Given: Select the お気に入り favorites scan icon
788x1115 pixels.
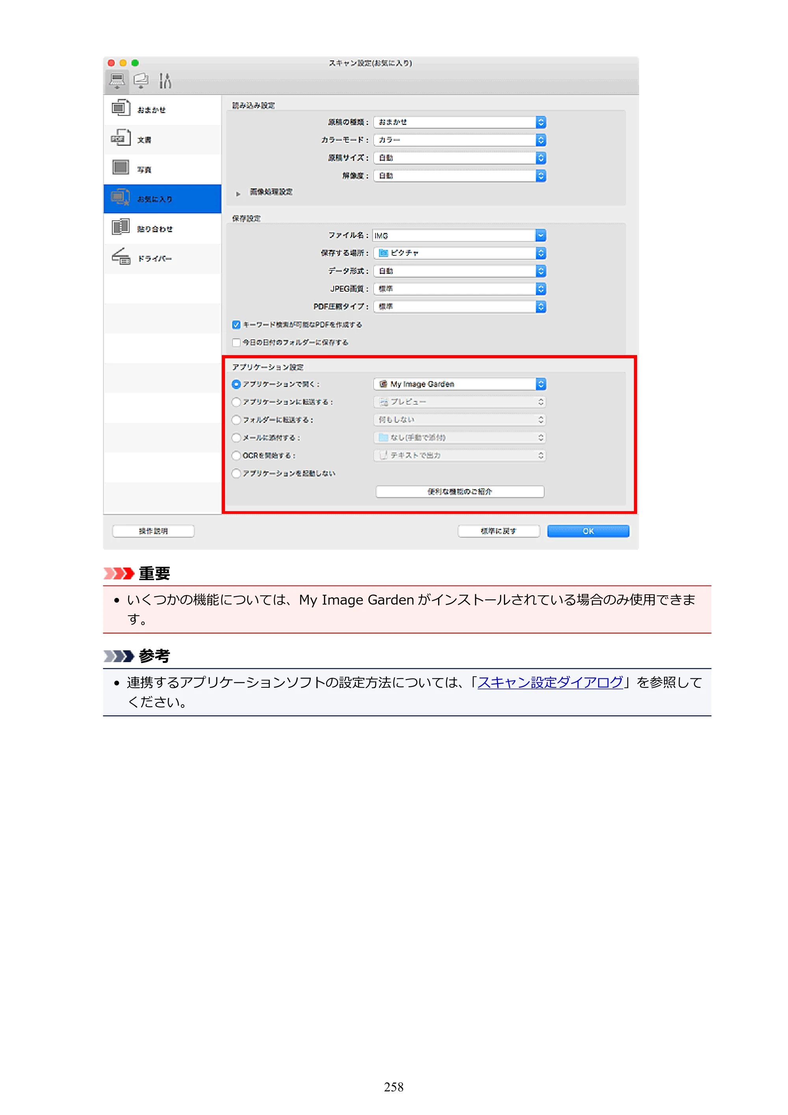Looking at the screenshot, I should click(121, 197).
